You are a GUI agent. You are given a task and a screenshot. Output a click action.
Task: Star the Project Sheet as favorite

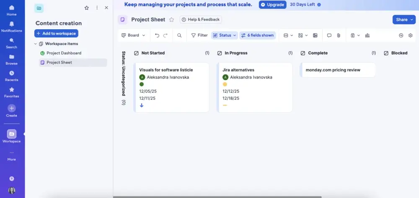171,20
